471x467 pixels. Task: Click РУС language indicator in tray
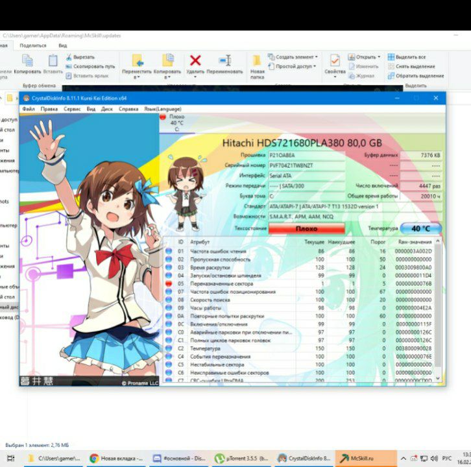[447, 459]
